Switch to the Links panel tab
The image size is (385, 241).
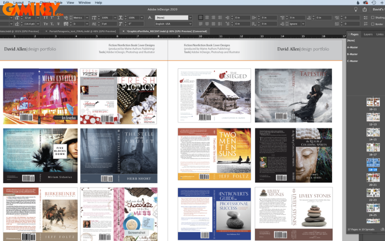click(380, 34)
